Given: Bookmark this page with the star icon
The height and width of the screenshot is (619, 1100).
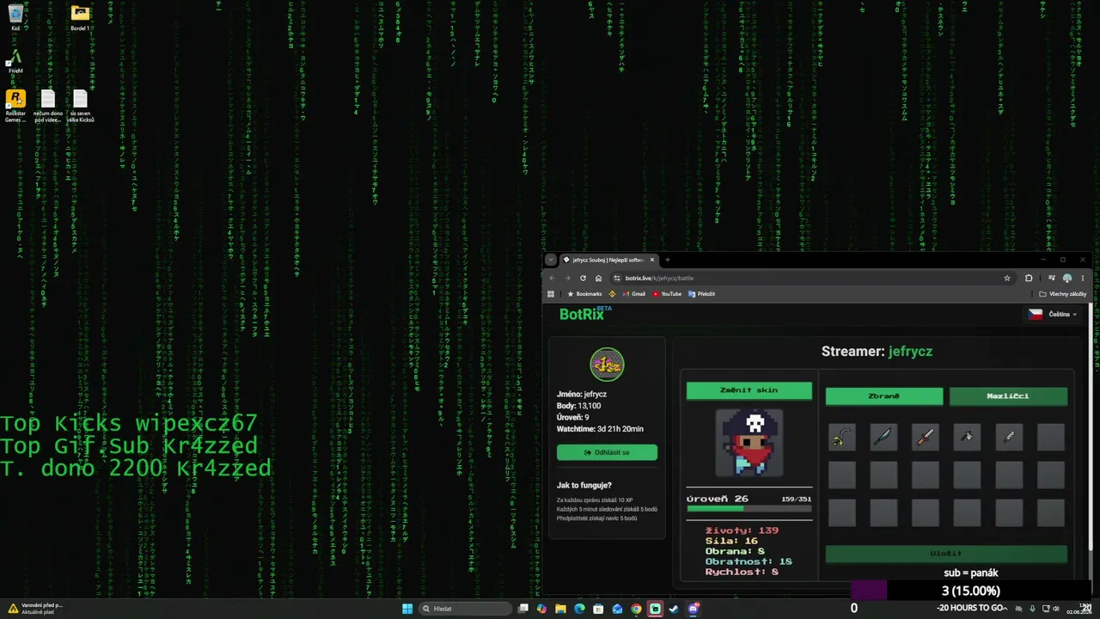Looking at the screenshot, I should click(1007, 279).
